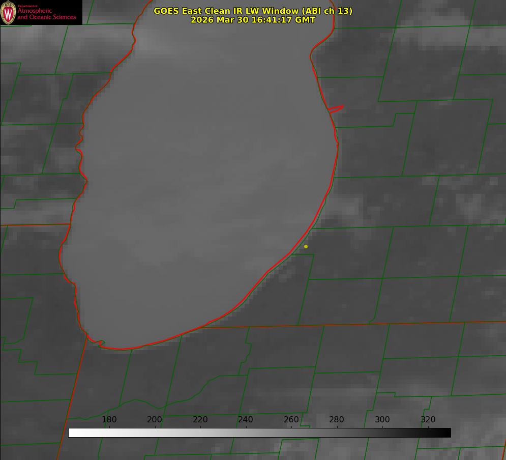Click the UW crest logo
Viewport: 506px width, 460px height.
[8, 13]
